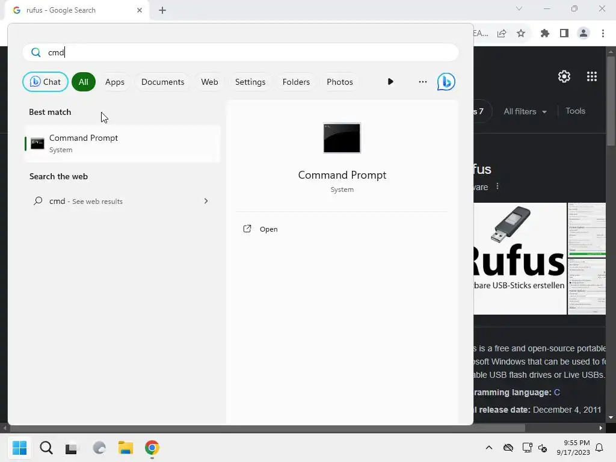The height and width of the screenshot is (462, 616).
Task: Open the lower Rufus screenshot thumbnail
Action: 587,286
